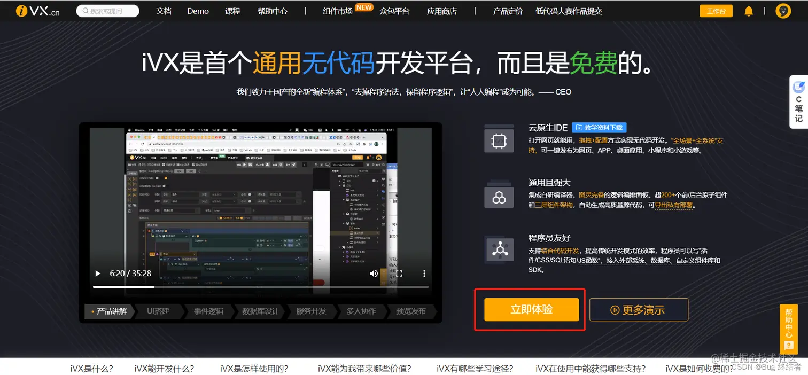Viewport: 808px width, 375px height.
Task: Open the 帮助中心 floating side button
Action: pos(789,329)
